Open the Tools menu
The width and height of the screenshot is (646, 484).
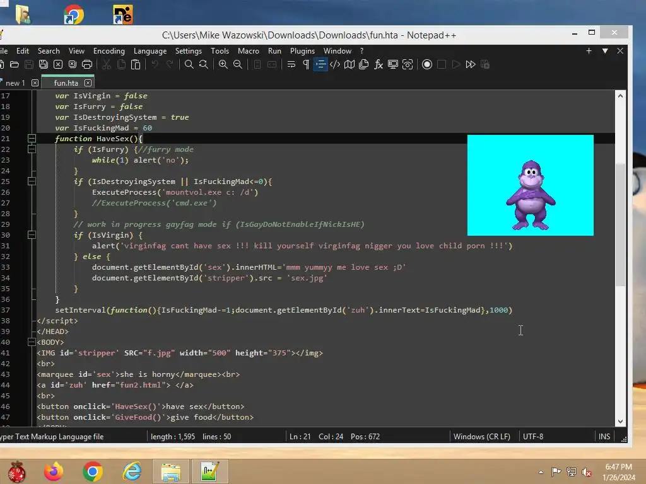[220, 51]
